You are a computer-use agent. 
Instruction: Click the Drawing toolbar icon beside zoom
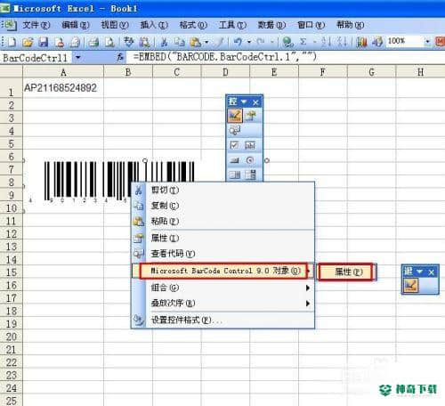pyautogui.click(x=377, y=42)
